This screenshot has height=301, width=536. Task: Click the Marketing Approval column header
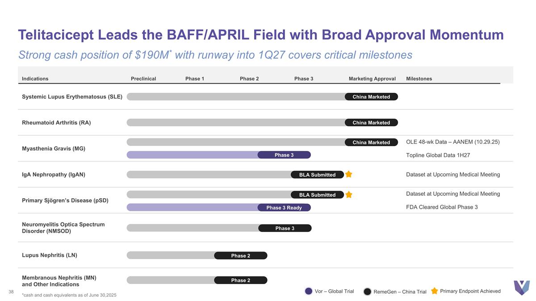tap(372, 79)
